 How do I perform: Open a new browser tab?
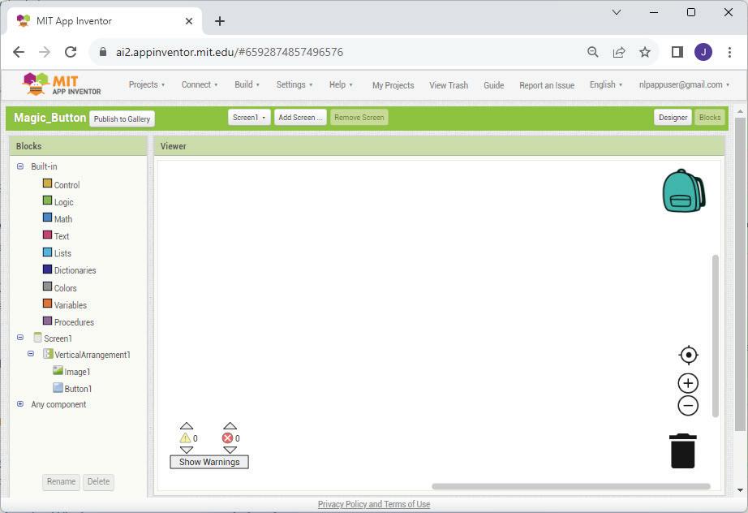pyautogui.click(x=219, y=21)
